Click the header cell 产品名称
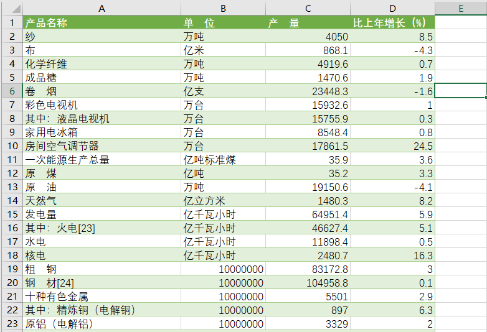The height and width of the screenshot is (332, 487). point(102,22)
